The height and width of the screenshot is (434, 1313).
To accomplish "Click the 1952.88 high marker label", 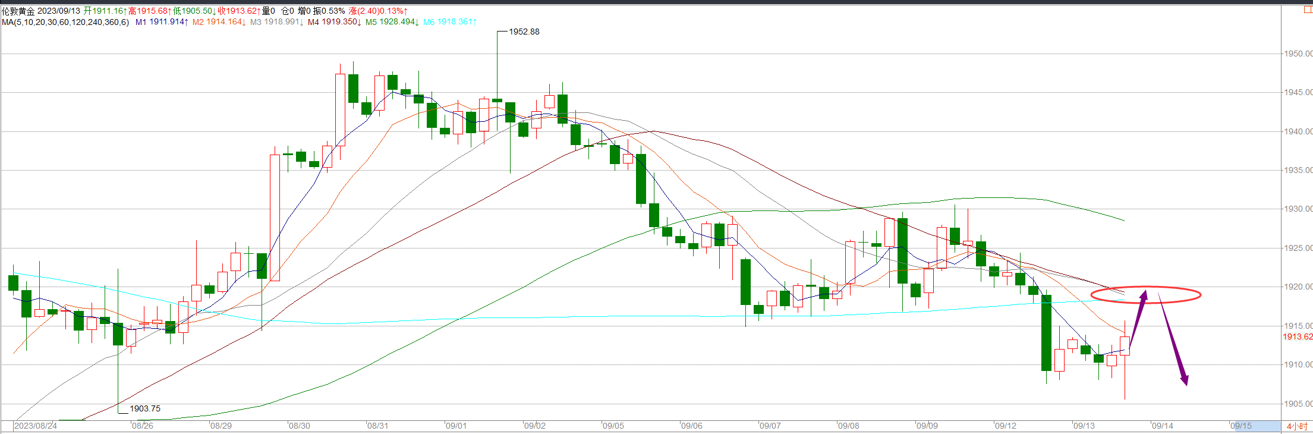I will (x=524, y=32).
